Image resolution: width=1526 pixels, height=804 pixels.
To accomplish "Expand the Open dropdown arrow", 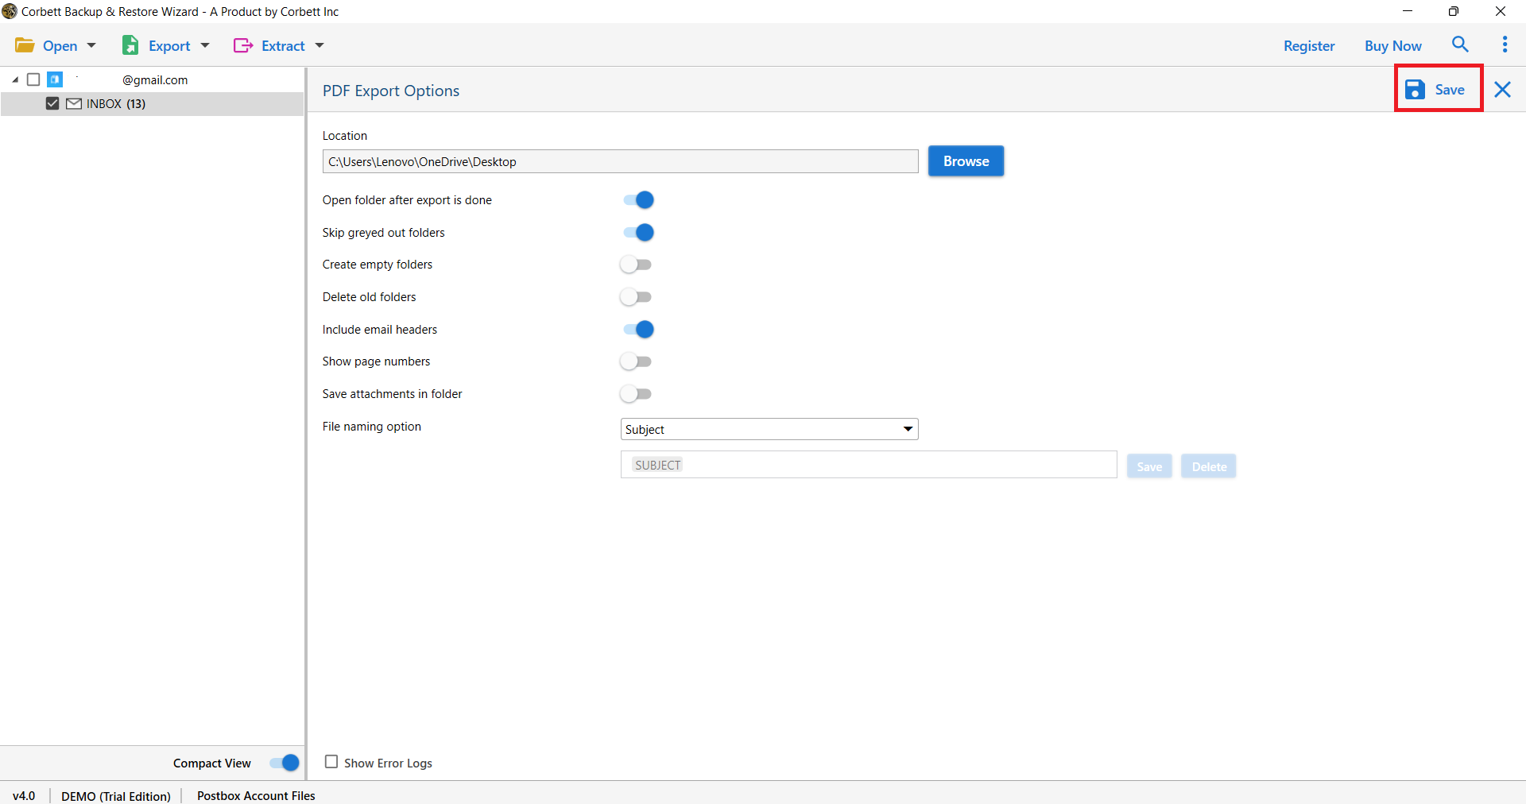I will click(91, 45).
